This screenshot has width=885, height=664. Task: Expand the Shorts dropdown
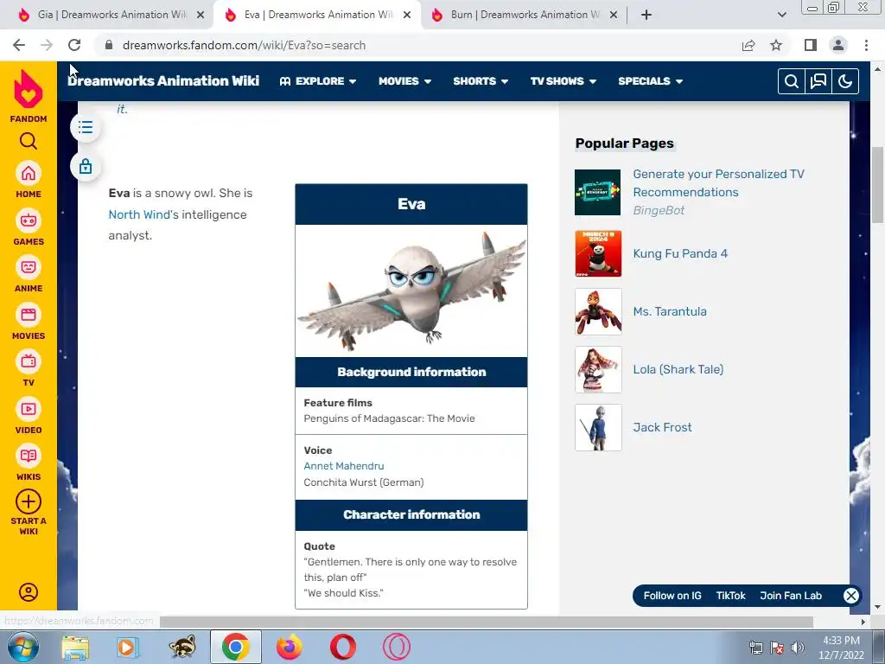[481, 81]
